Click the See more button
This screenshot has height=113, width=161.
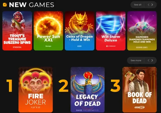(x=136, y=60)
